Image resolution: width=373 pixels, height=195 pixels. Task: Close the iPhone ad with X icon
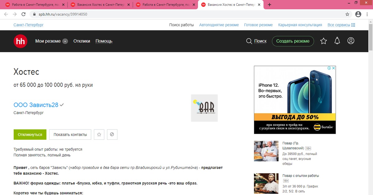pos(334,68)
